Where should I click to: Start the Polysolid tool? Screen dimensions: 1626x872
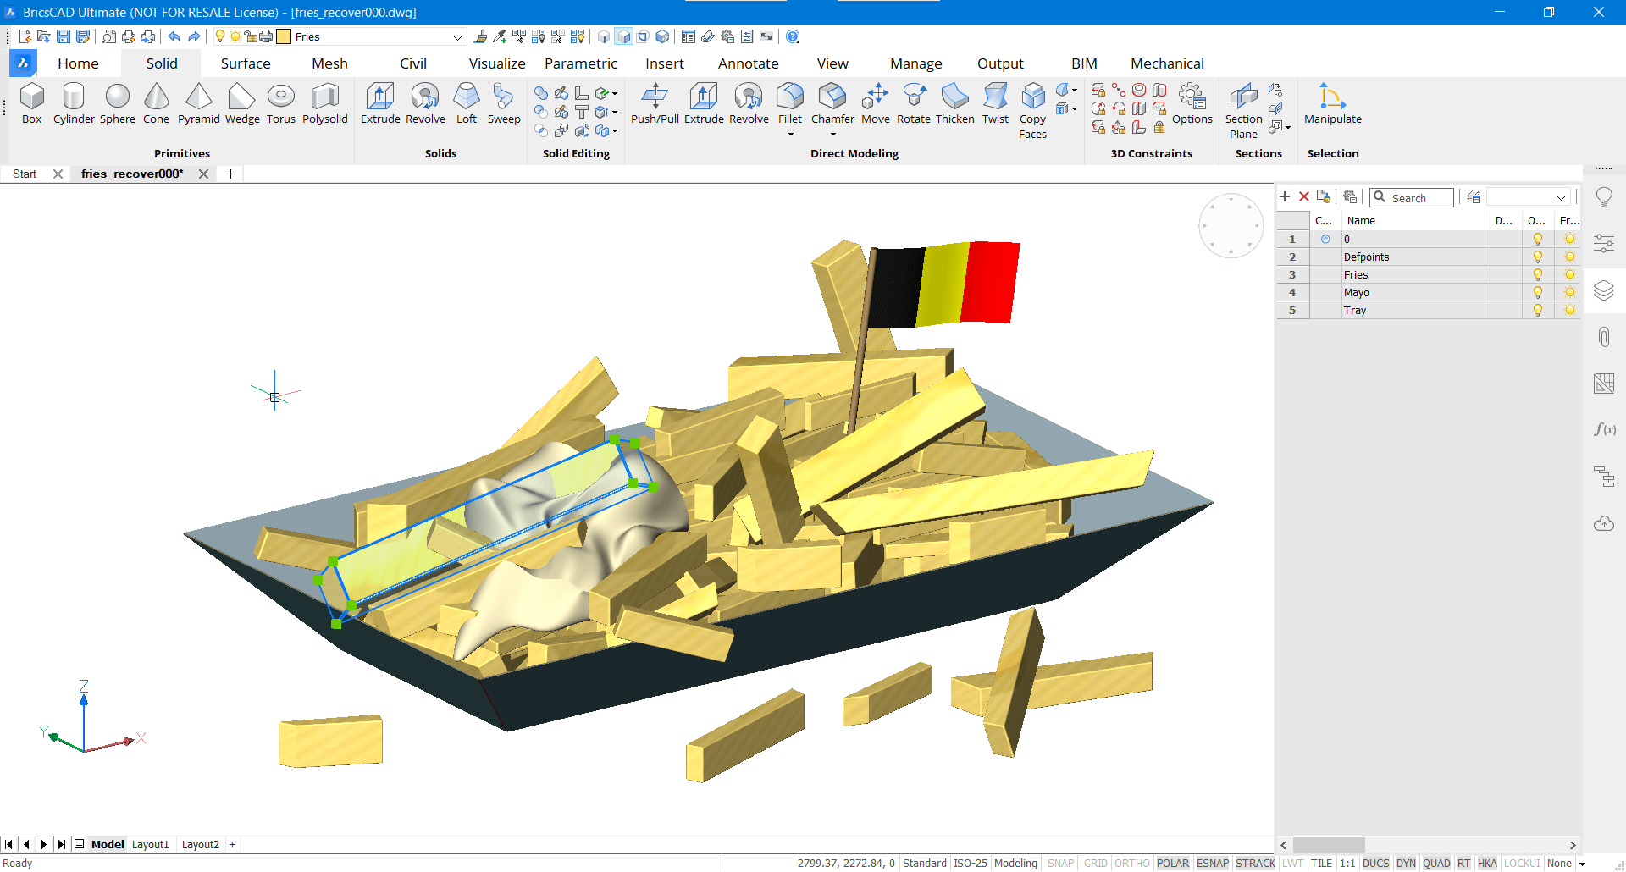point(325,104)
